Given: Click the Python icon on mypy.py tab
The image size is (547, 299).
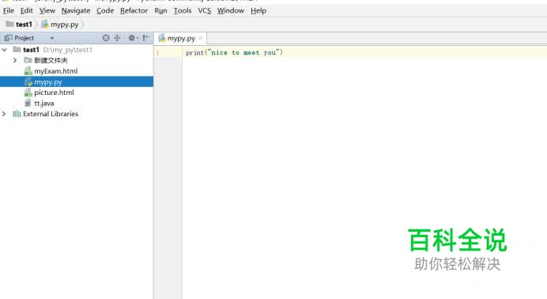Looking at the screenshot, I should [162, 38].
